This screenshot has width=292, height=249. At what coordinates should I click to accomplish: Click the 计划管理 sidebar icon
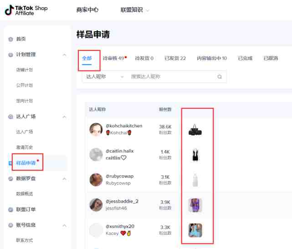[10, 55]
